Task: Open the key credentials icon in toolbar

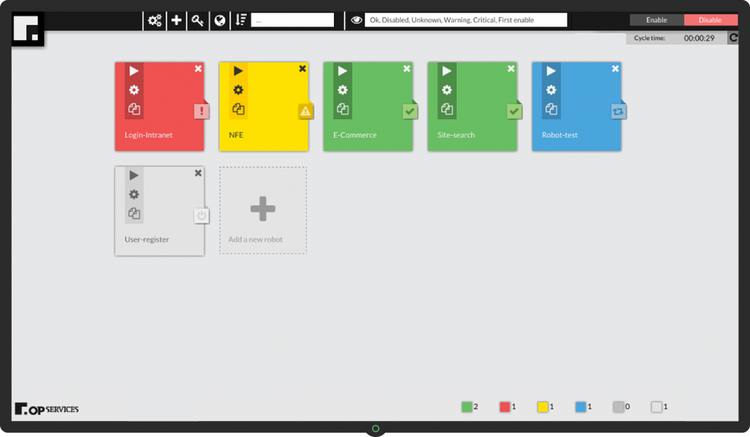Action: (x=198, y=20)
